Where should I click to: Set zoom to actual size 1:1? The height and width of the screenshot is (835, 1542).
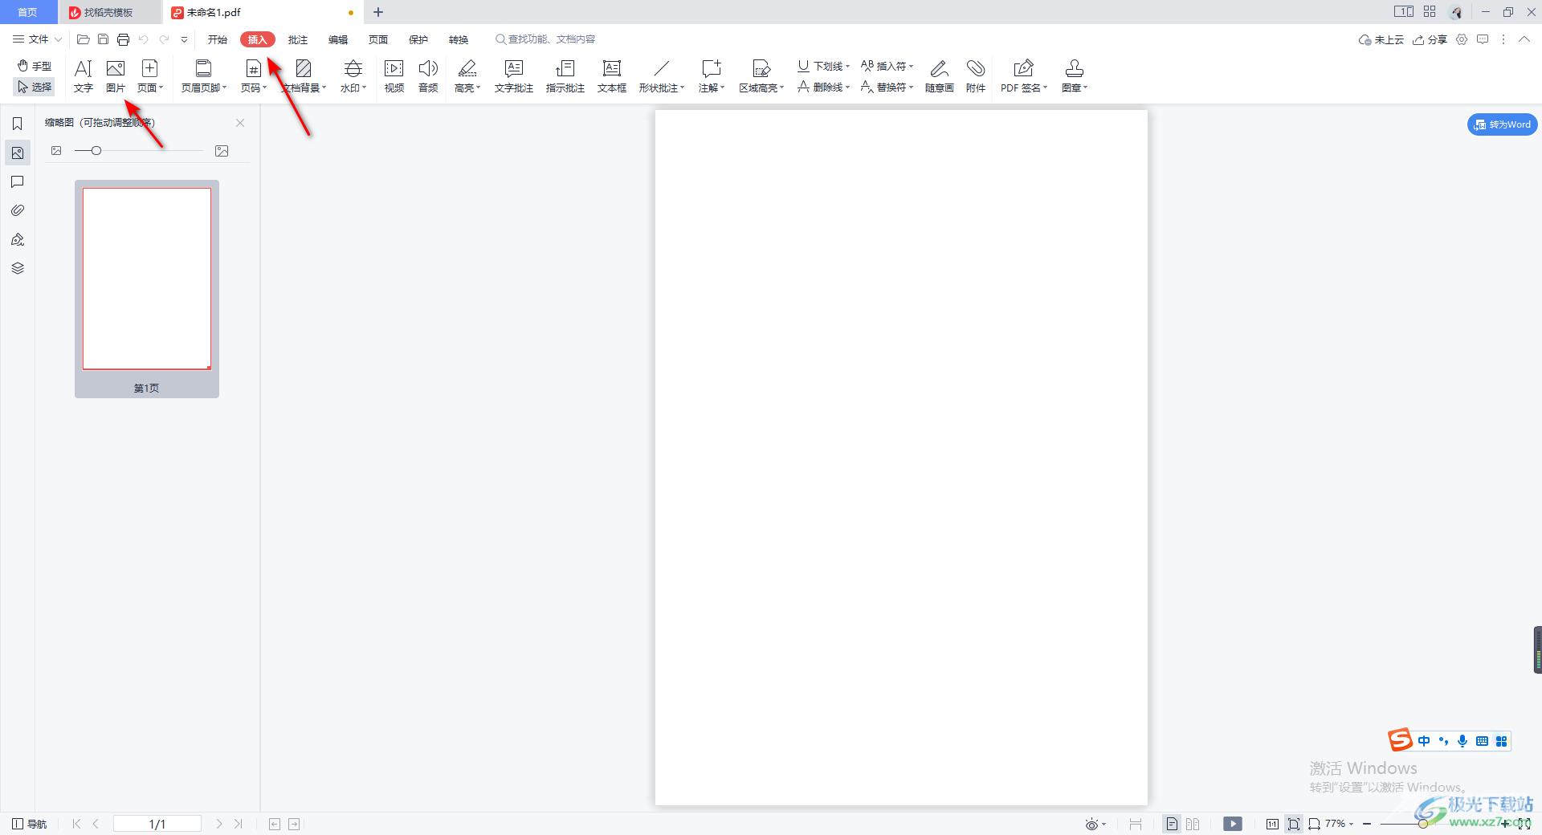click(1272, 824)
